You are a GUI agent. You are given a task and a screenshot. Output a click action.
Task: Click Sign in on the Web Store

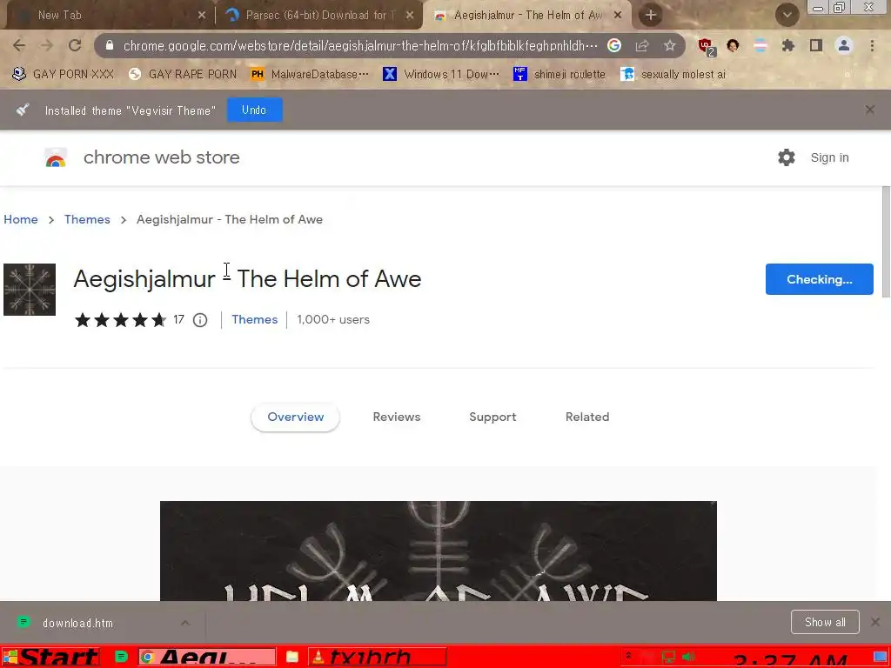point(829,157)
